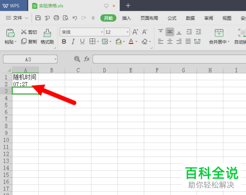Viewport: 246px width, 195px height.
Task: Open Print Preview icon
Action: [x=65, y=18]
